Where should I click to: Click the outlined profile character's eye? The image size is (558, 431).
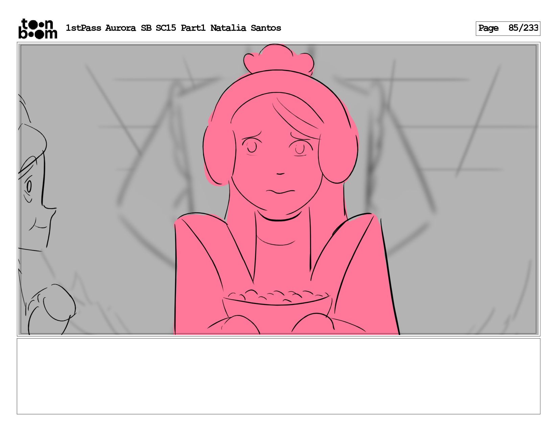[29, 186]
